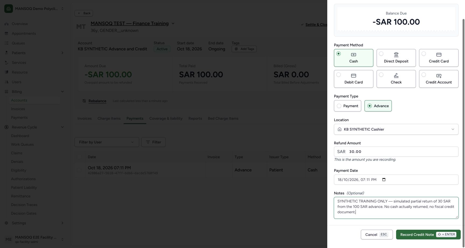Click the Record Credit Note button
Image resolution: width=465 pixels, height=248 pixels.
point(428,235)
